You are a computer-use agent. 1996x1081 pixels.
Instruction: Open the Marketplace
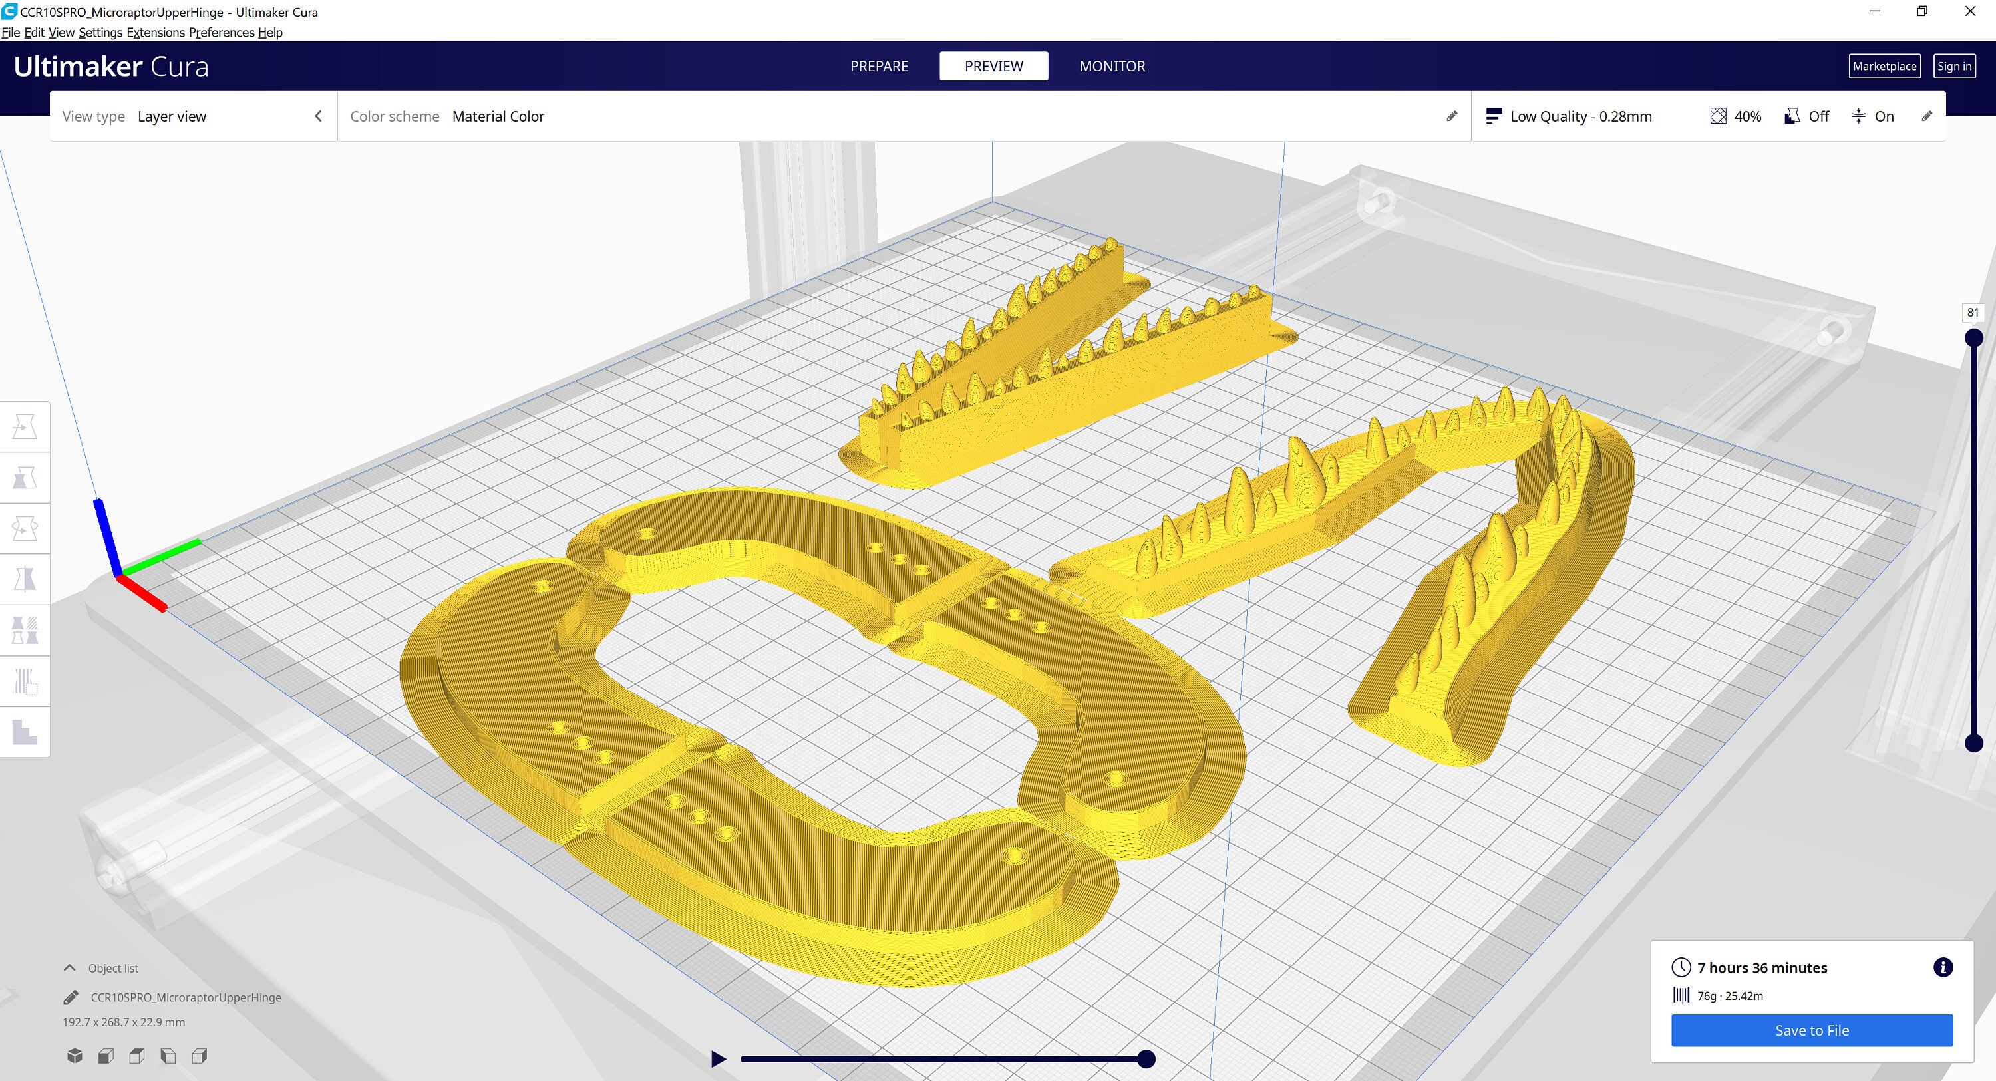click(x=1884, y=66)
